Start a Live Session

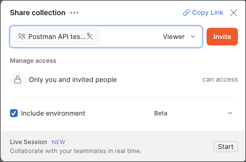click(x=225, y=147)
